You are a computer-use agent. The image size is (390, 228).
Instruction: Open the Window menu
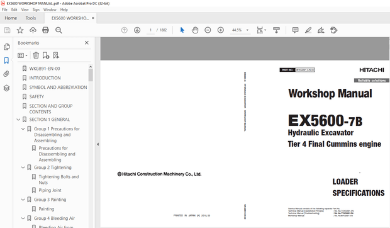click(x=50, y=9)
